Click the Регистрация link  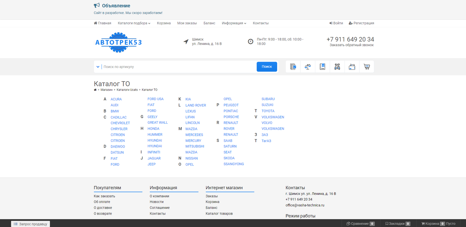361,23
